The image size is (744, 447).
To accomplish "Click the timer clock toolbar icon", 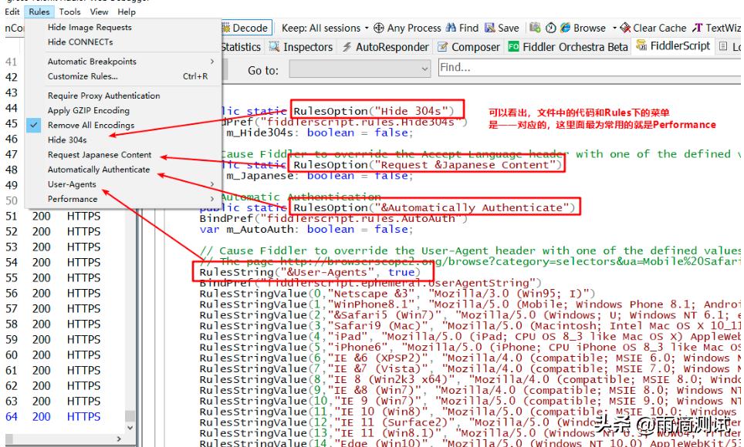I will click(x=550, y=28).
